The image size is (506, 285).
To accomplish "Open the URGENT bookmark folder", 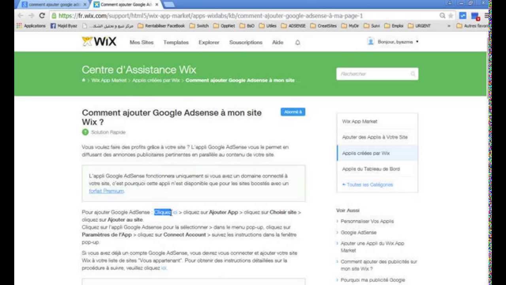I will [x=419, y=26].
